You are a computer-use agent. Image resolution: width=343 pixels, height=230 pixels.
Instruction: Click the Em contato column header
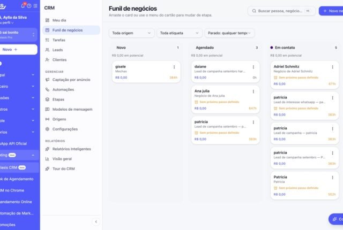(x=285, y=48)
